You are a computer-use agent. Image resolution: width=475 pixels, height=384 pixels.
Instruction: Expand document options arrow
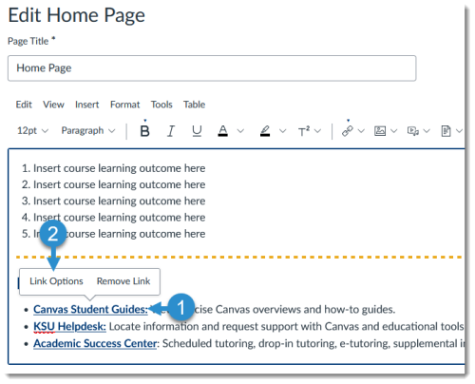pyautogui.click(x=459, y=131)
